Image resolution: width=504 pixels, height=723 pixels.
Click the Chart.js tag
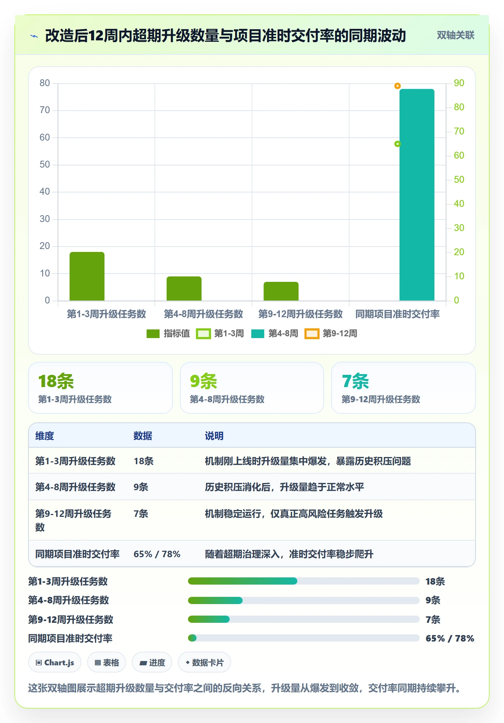(x=55, y=662)
